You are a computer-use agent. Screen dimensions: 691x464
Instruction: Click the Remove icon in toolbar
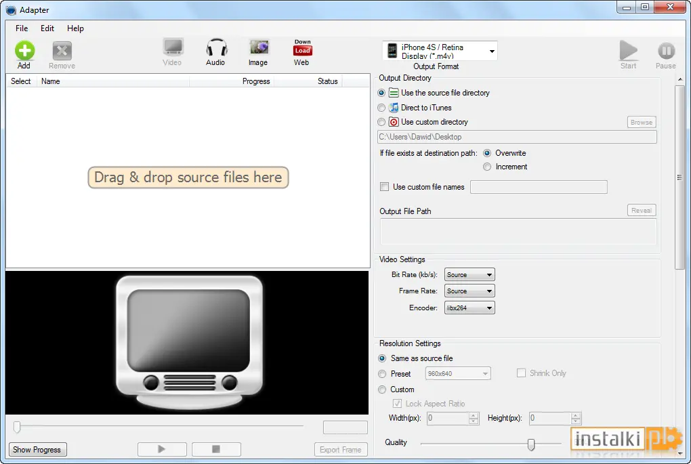62,51
